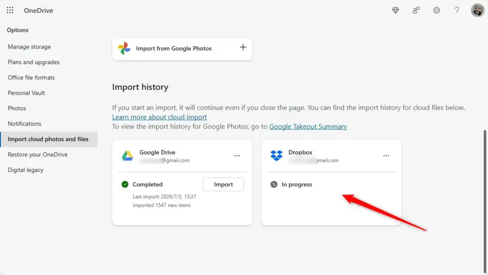Click the Import button for Google Drive

(224, 184)
